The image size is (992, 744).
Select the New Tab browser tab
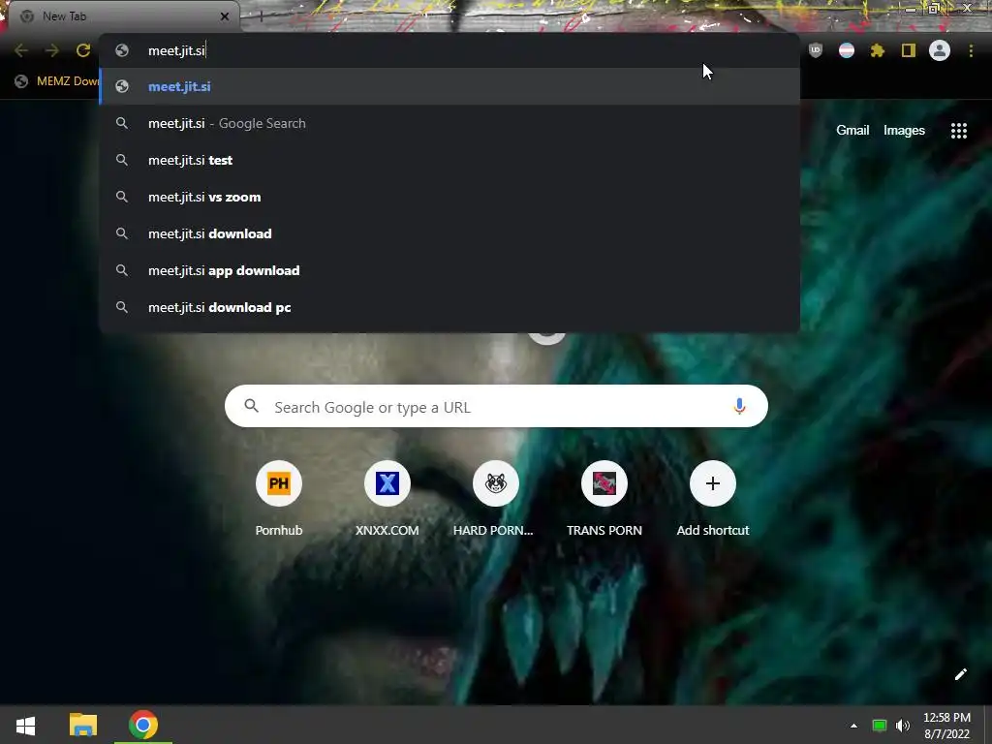click(123, 16)
